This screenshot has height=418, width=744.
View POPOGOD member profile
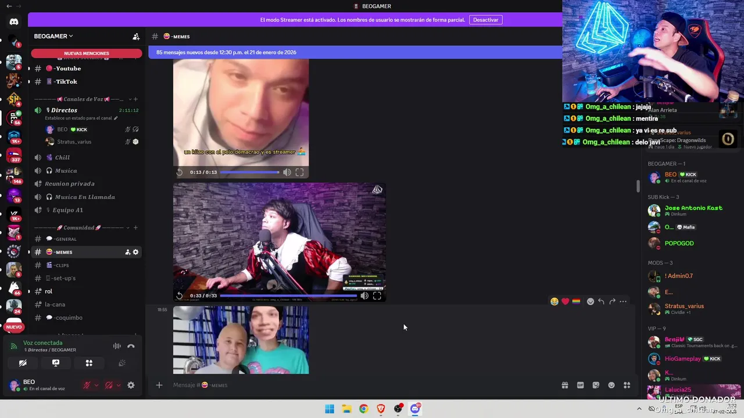coord(692,243)
